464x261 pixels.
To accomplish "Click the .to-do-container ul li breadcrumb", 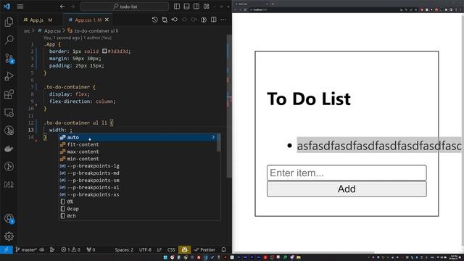I will (96, 30).
